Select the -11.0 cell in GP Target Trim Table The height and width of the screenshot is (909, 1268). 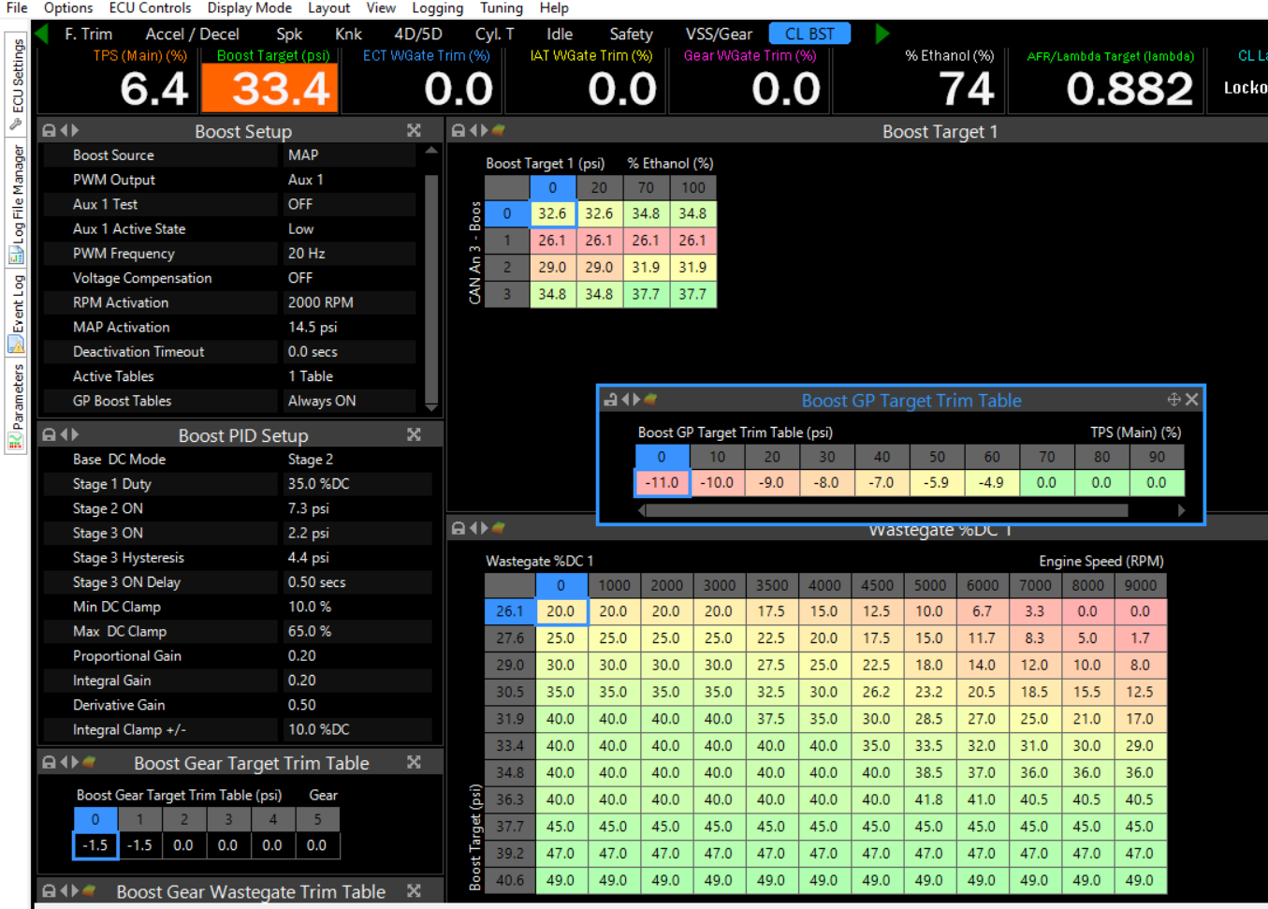pyautogui.click(x=662, y=483)
